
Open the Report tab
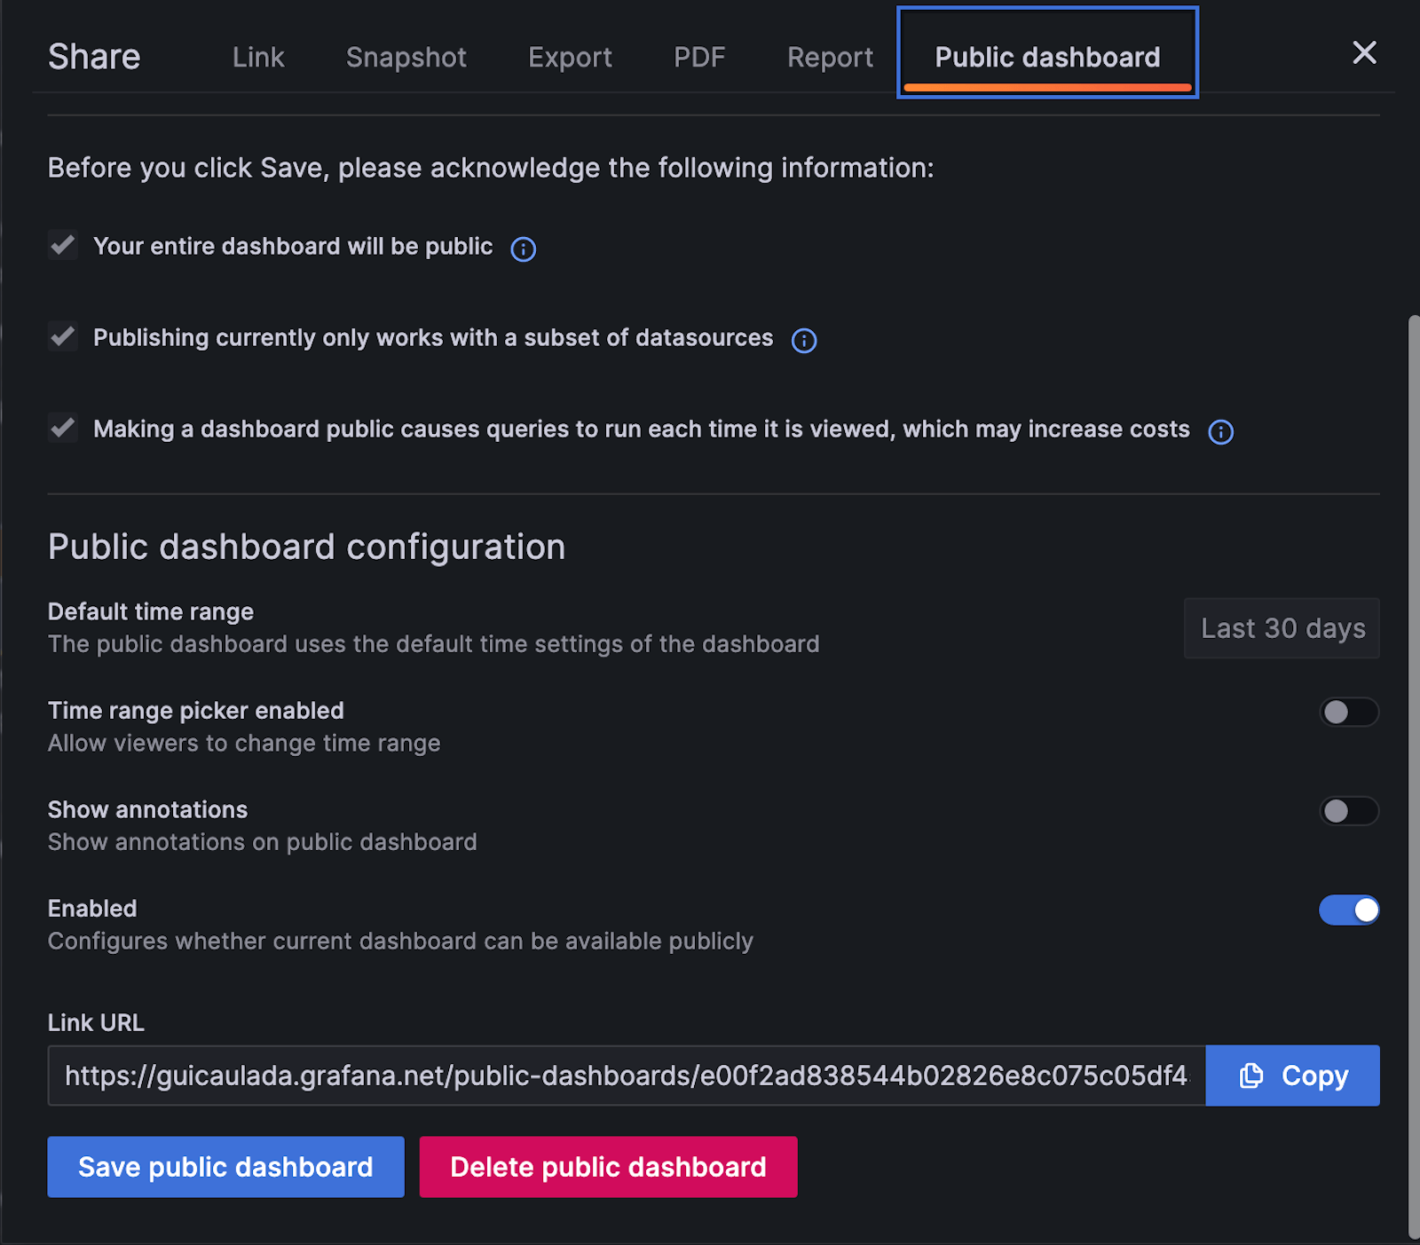(x=829, y=57)
